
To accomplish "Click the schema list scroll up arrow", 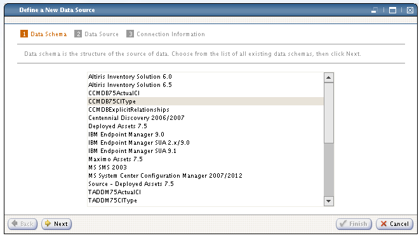I will [x=329, y=77].
